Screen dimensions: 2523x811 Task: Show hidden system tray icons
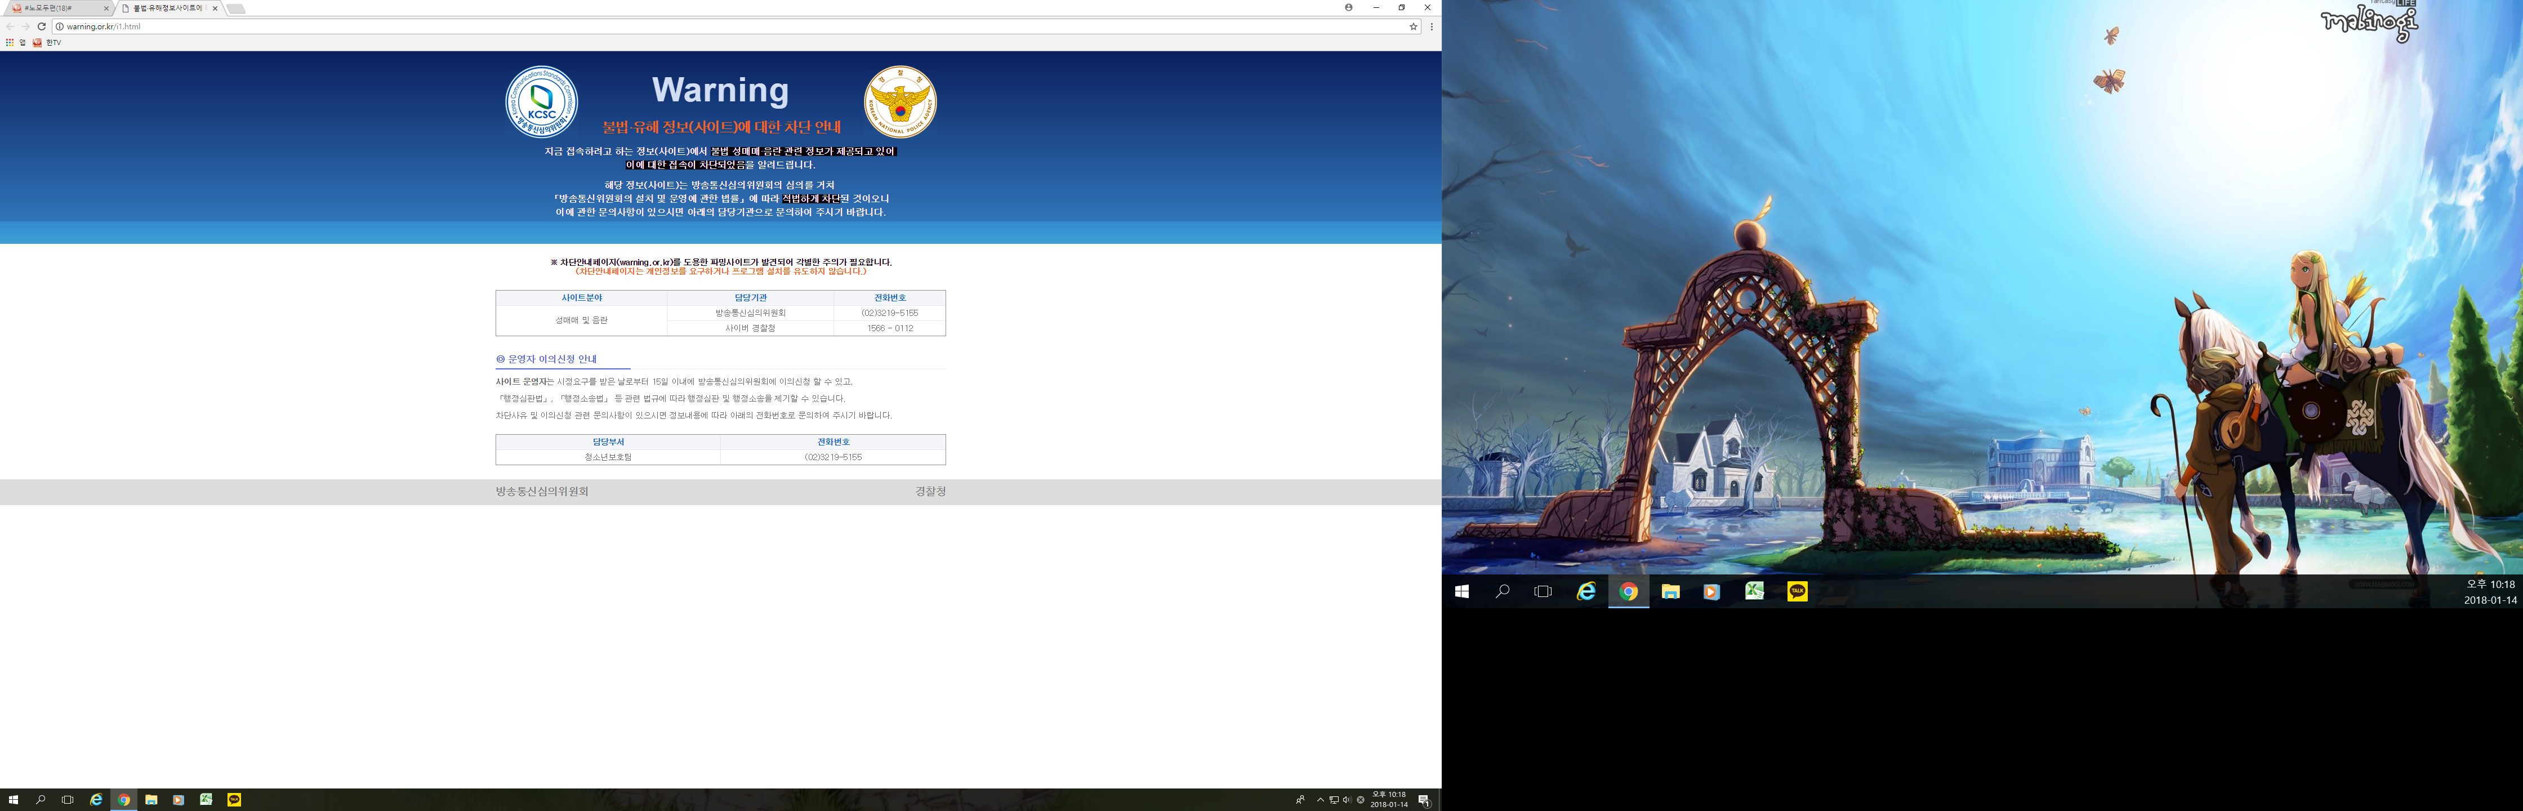[x=1320, y=800]
